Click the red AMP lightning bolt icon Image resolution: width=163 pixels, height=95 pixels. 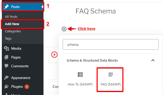pos(54,55)
